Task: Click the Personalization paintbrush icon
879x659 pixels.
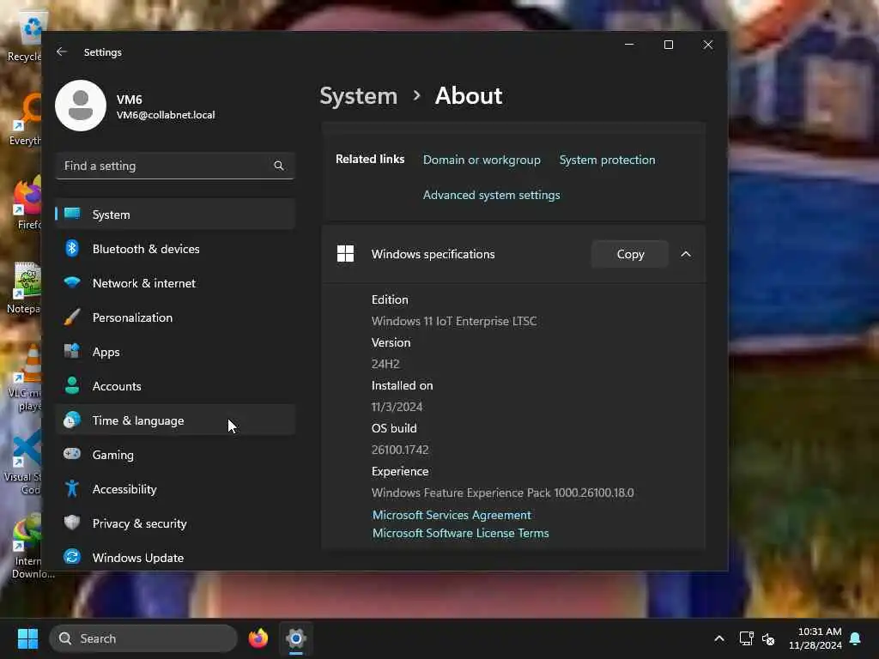Action: point(72,317)
